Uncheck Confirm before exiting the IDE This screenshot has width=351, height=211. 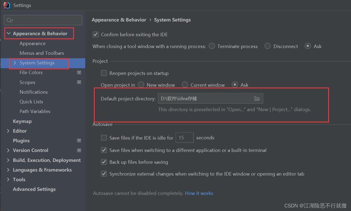coord(96,35)
